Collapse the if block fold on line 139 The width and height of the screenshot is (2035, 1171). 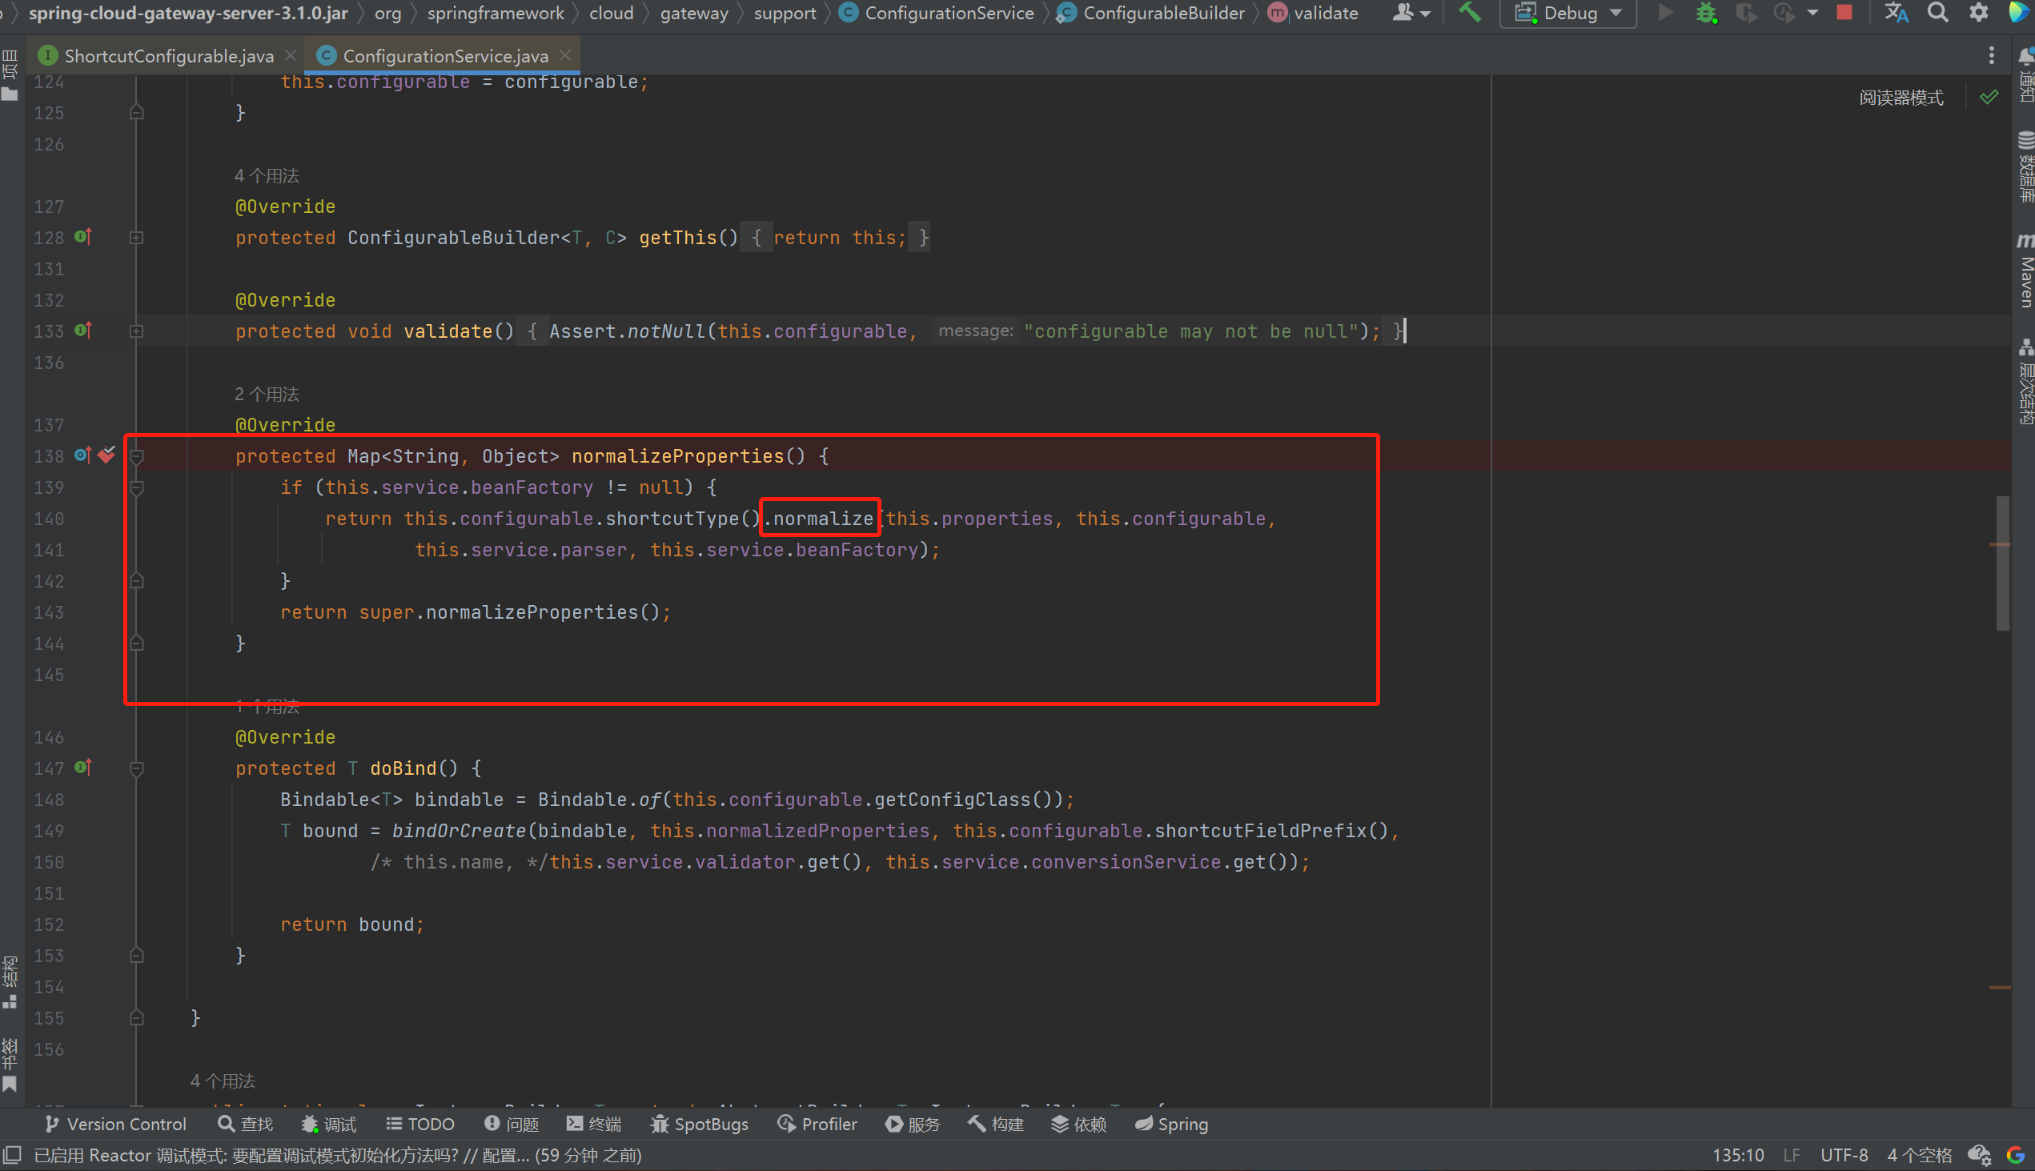[137, 488]
